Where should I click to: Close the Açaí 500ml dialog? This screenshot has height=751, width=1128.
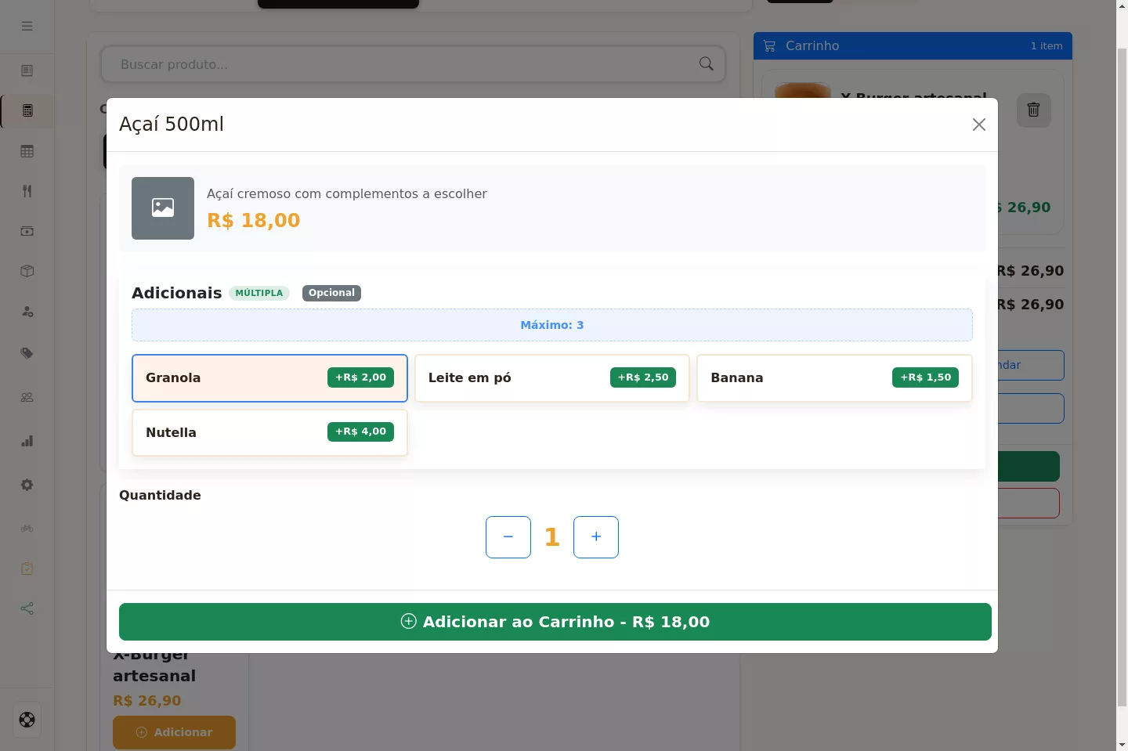(x=978, y=125)
